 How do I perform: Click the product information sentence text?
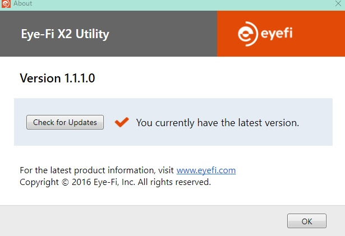[x=96, y=170]
